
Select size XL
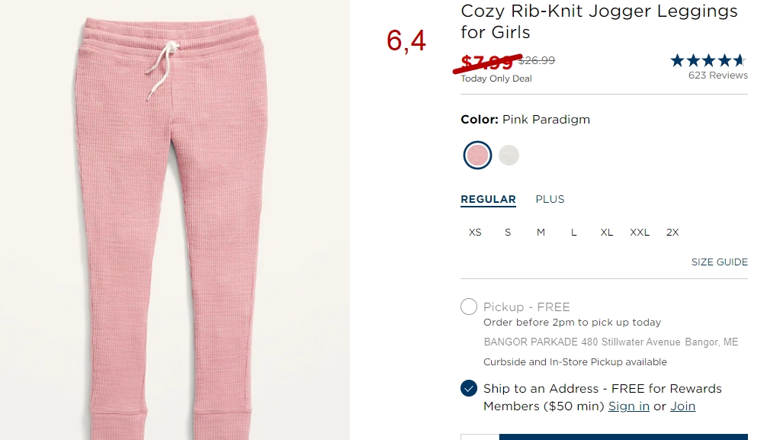[x=607, y=233]
